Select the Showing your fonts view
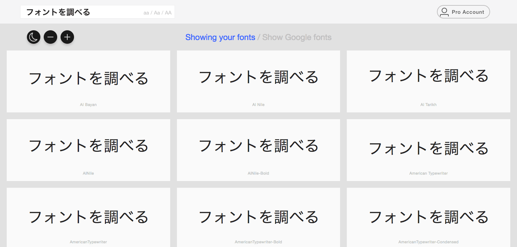Image resolution: width=517 pixels, height=247 pixels. [x=220, y=37]
